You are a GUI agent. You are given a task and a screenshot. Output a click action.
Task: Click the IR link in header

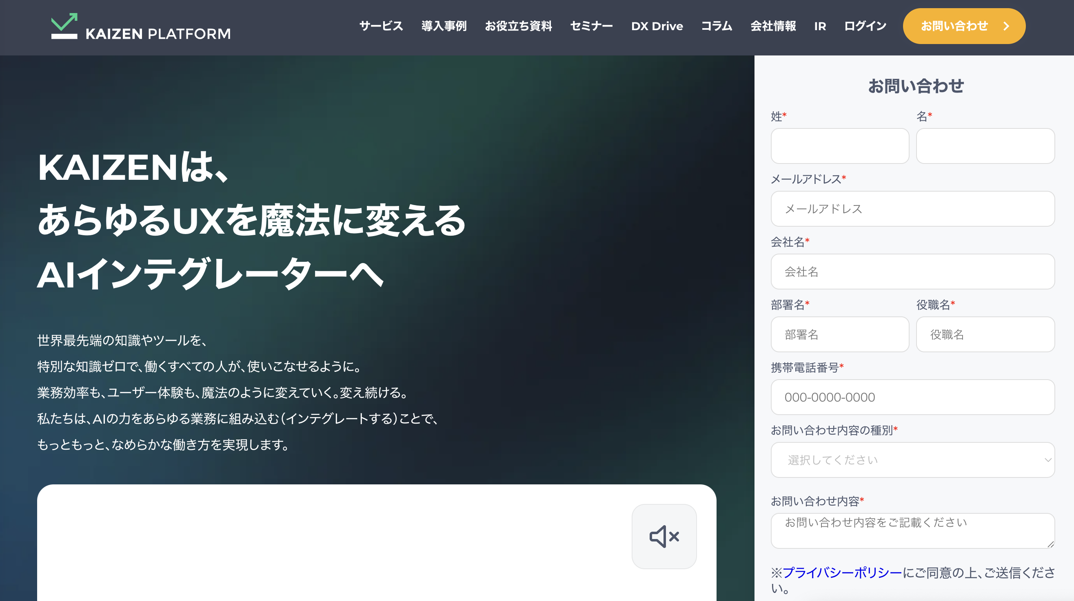coord(820,26)
